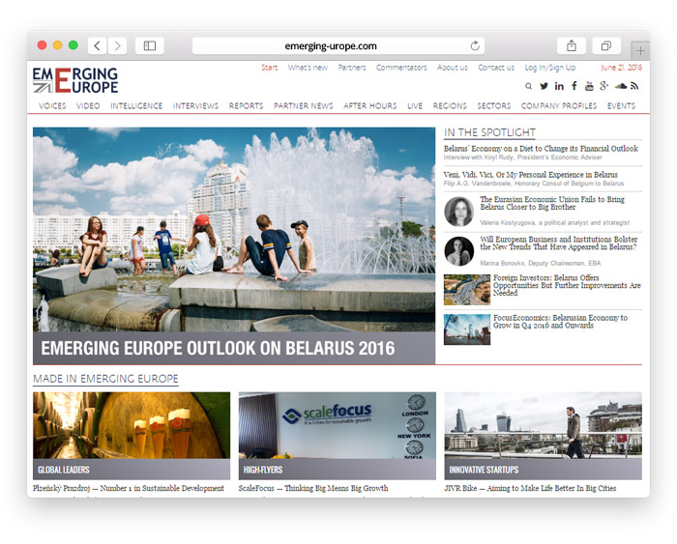Go forward with the browser forward arrow
Image resolution: width=677 pixels, height=544 pixels.
coord(117,45)
